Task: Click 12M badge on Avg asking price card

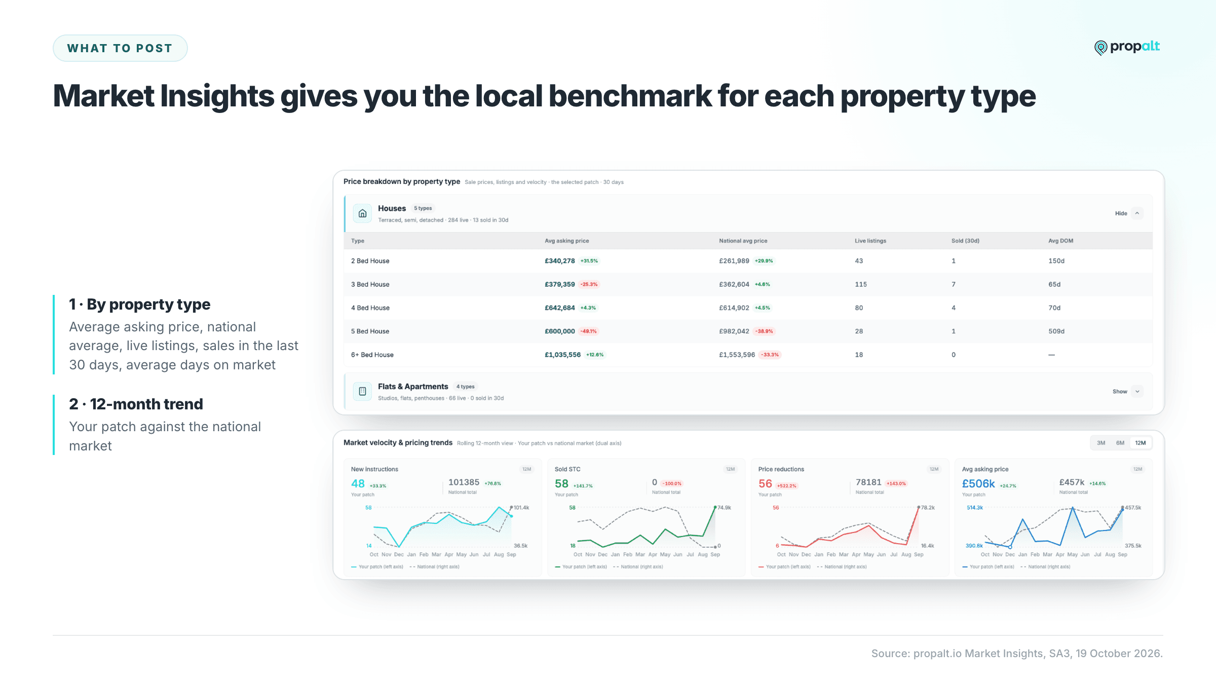Action: click(1137, 469)
